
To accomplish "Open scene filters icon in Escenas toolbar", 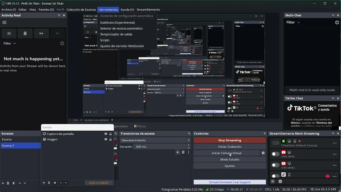I will (14, 183).
